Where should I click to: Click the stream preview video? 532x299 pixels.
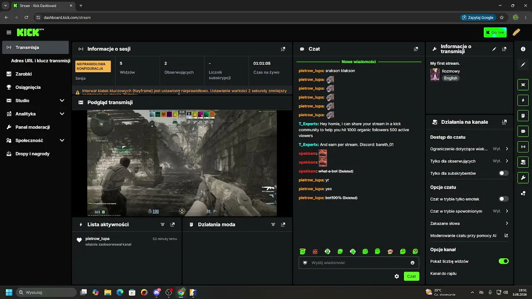click(x=182, y=163)
